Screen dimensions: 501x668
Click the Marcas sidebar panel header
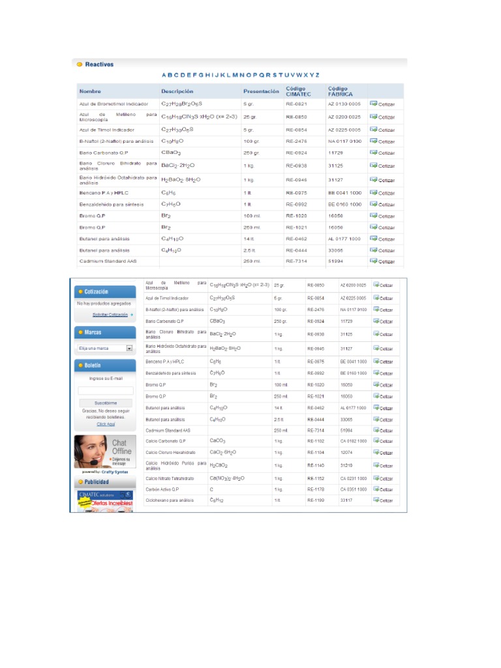click(x=105, y=332)
